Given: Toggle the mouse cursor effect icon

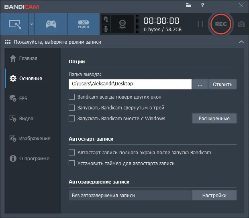Looking at the screenshot, I should [x=106, y=20].
